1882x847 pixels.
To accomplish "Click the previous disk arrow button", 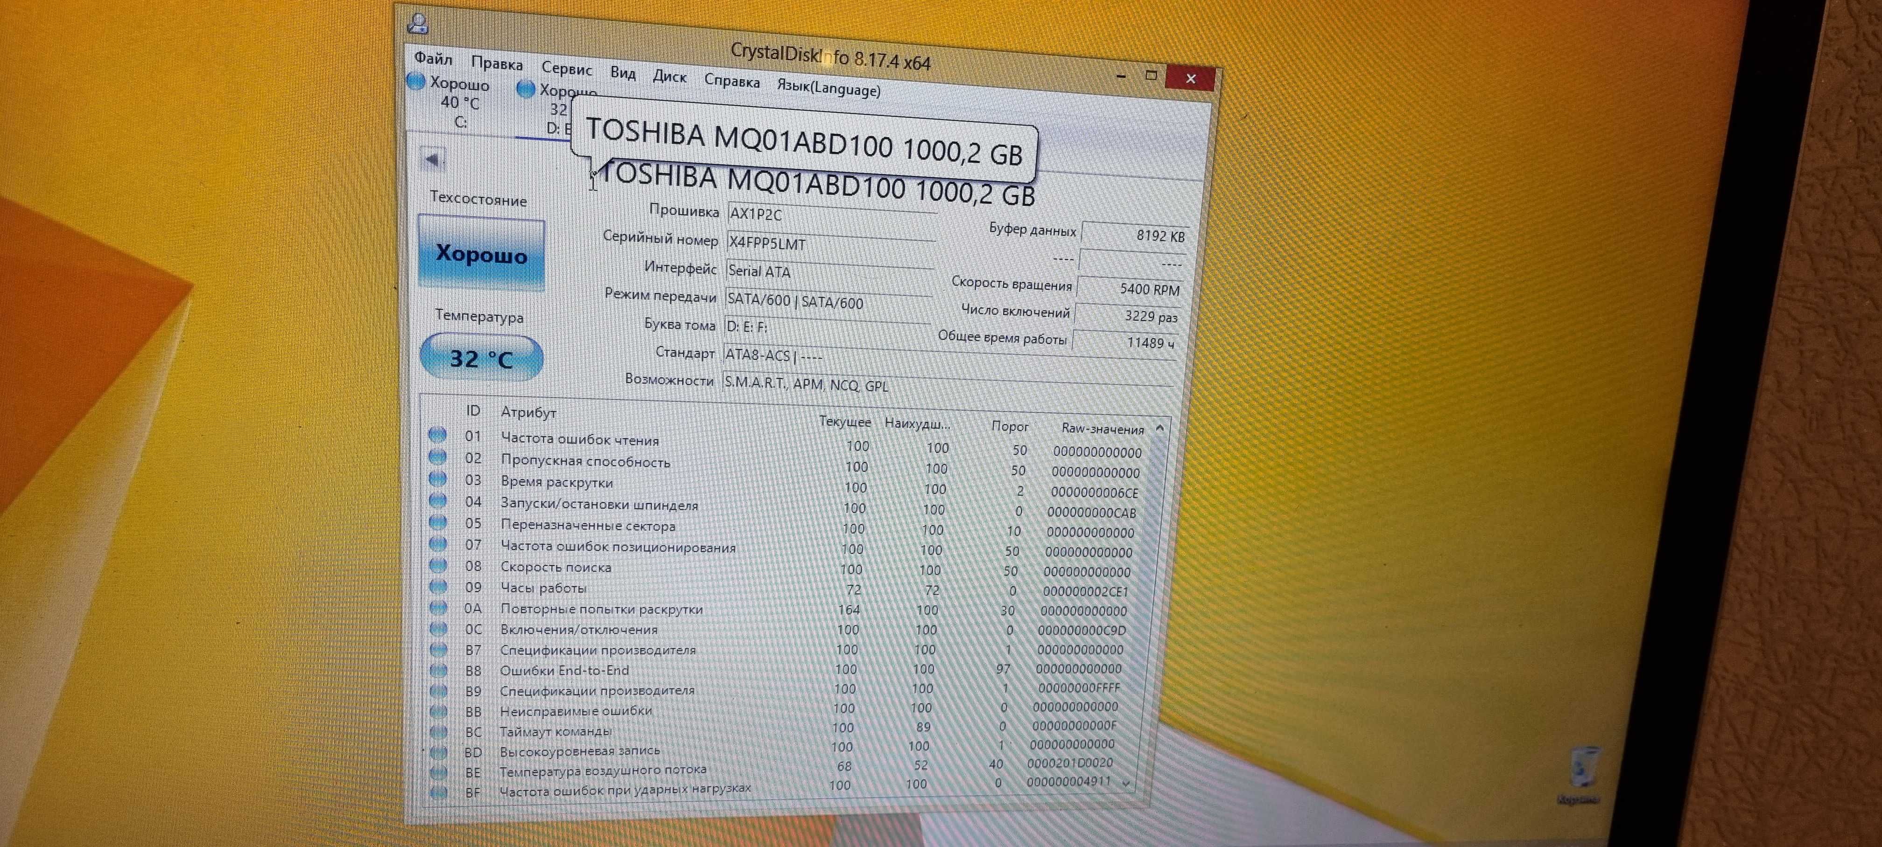I will 433,159.
